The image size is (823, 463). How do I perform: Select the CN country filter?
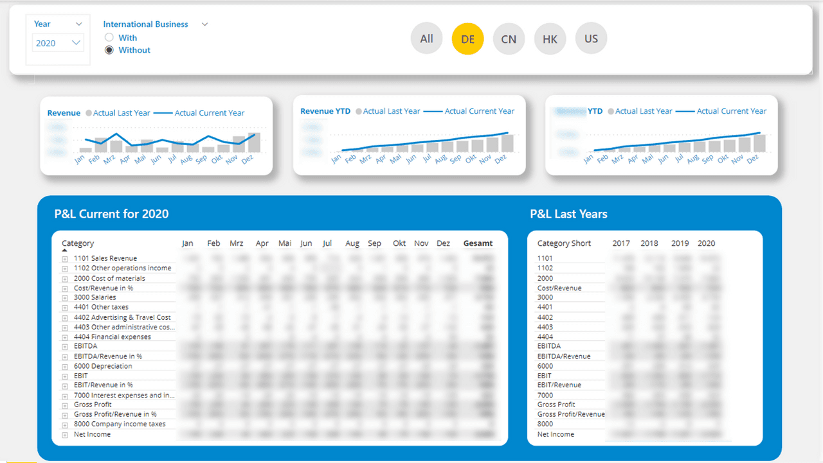pos(509,39)
